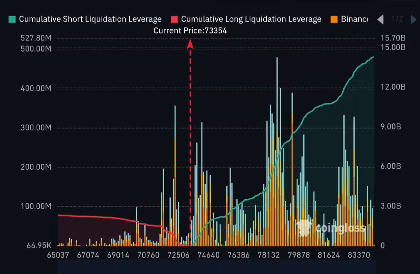Click the 500.00M left axis label
This screenshot has width=420, height=274.
pos(36,49)
